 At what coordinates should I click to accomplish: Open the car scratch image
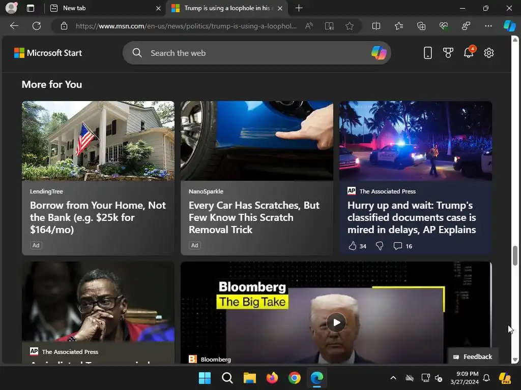257,141
